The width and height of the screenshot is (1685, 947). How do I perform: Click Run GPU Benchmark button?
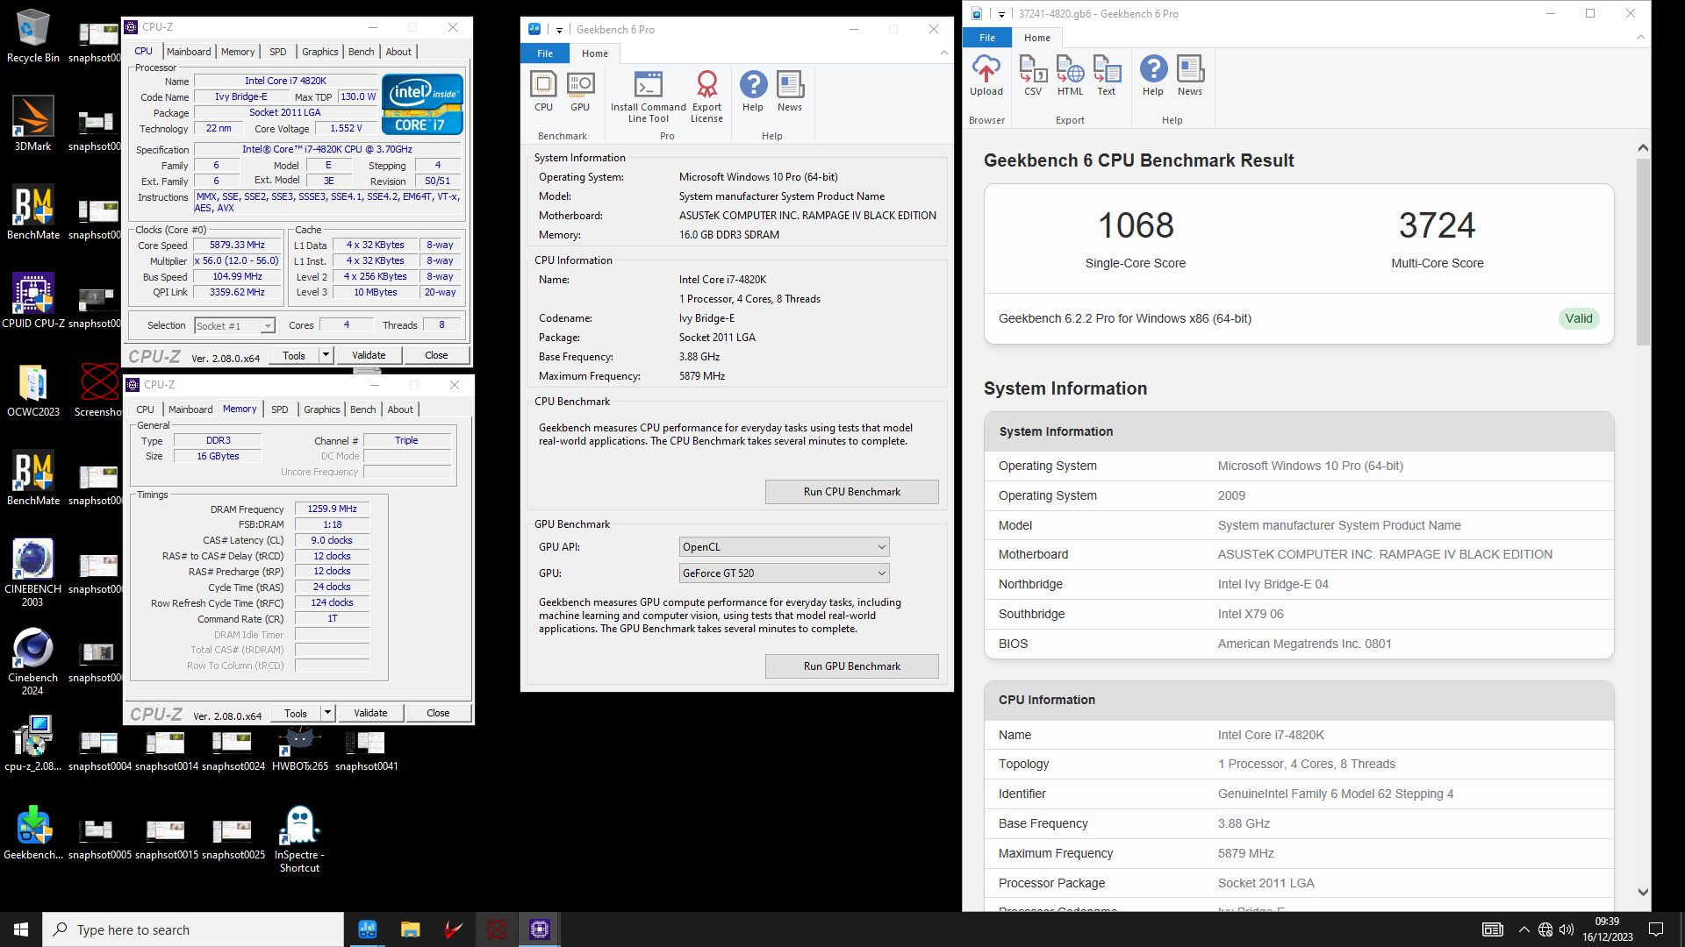[x=851, y=666]
